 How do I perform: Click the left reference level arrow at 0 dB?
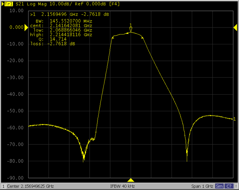[27, 28]
